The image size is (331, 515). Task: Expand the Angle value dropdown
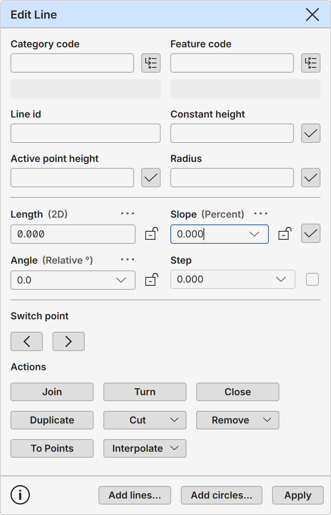point(121,280)
